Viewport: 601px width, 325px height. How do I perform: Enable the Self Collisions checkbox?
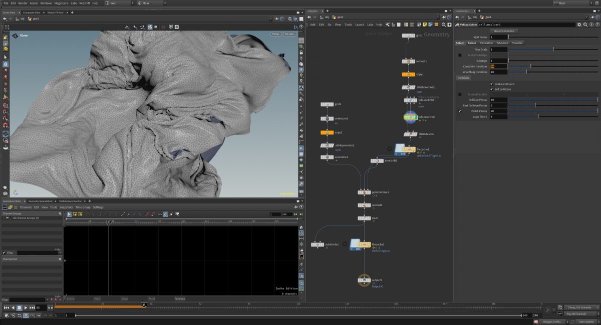tap(491, 89)
